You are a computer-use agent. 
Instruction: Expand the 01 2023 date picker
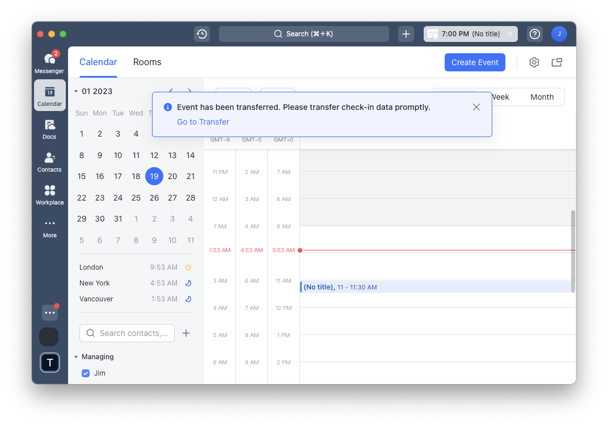[75, 91]
